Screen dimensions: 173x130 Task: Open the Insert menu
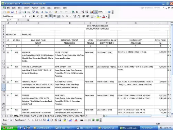tap(27, 8)
